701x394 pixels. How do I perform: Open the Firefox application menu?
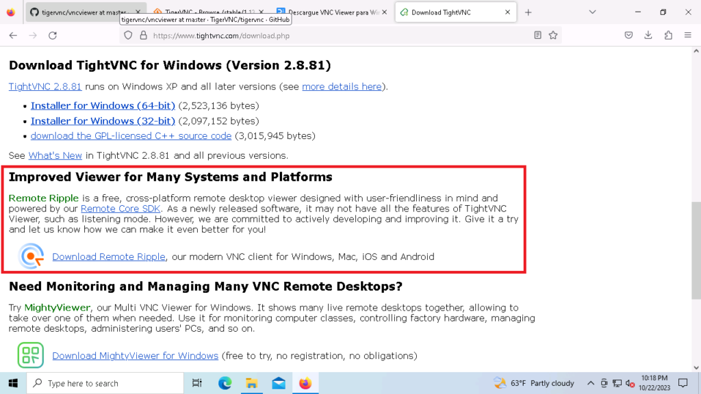pyautogui.click(x=688, y=36)
